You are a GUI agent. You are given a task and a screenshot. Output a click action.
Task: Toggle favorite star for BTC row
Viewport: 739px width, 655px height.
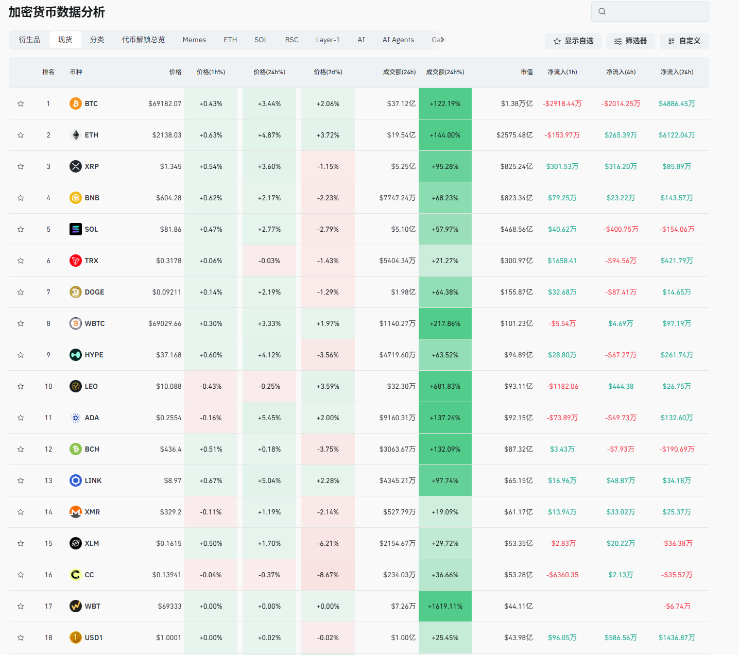[x=21, y=104]
